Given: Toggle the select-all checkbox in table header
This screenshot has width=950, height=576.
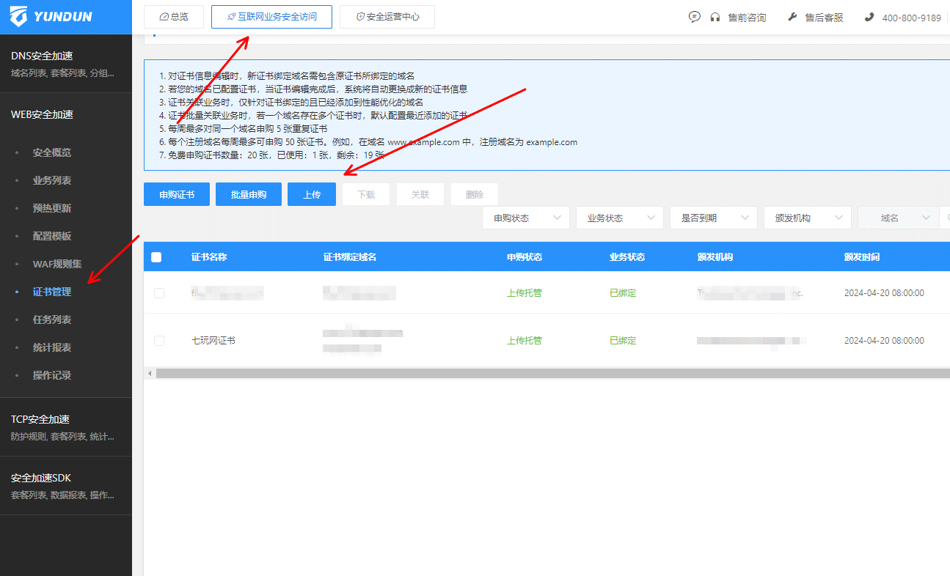Looking at the screenshot, I should coord(156,257).
